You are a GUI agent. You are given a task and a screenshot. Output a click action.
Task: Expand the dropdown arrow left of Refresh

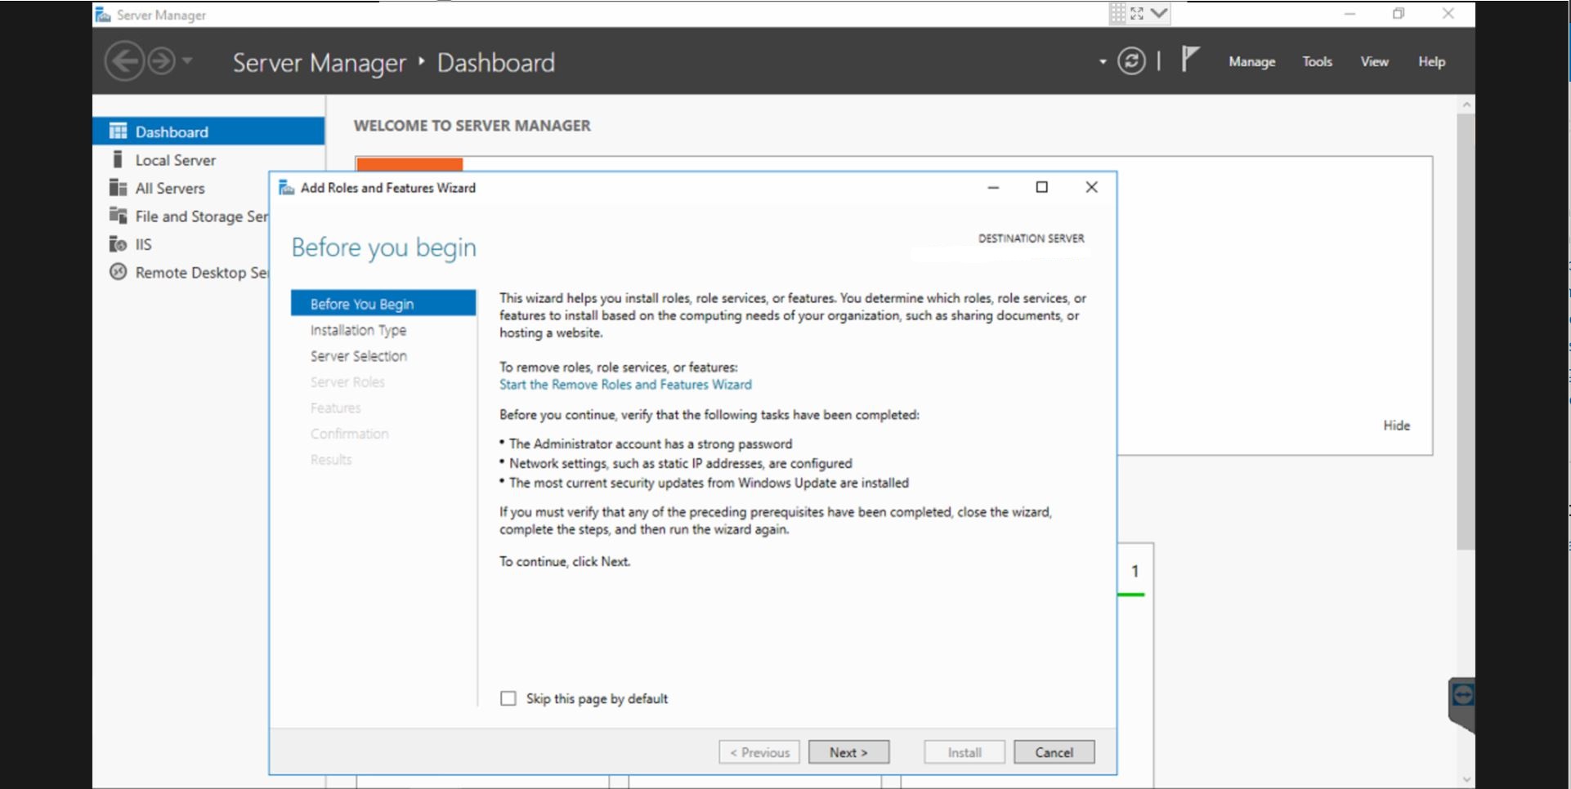coord(1102,62)
